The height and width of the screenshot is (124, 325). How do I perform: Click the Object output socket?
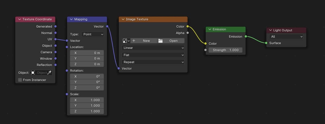[x=56, y=46]
